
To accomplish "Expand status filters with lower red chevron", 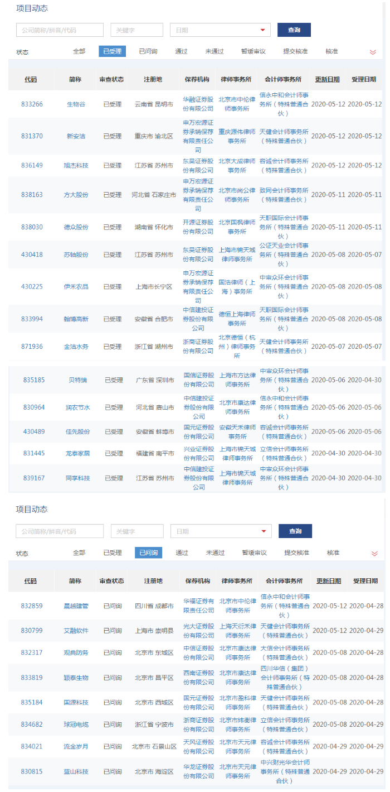I will (374, 553).
